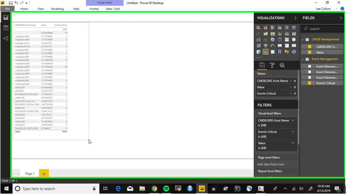The image size is (346, 194).
Task: Uncheck the Value field checkbox
Action: [x=309, y=53]
